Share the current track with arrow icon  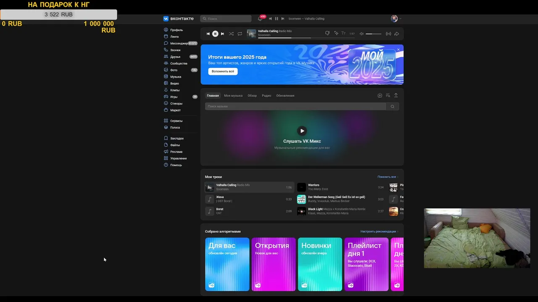point(396,34)
